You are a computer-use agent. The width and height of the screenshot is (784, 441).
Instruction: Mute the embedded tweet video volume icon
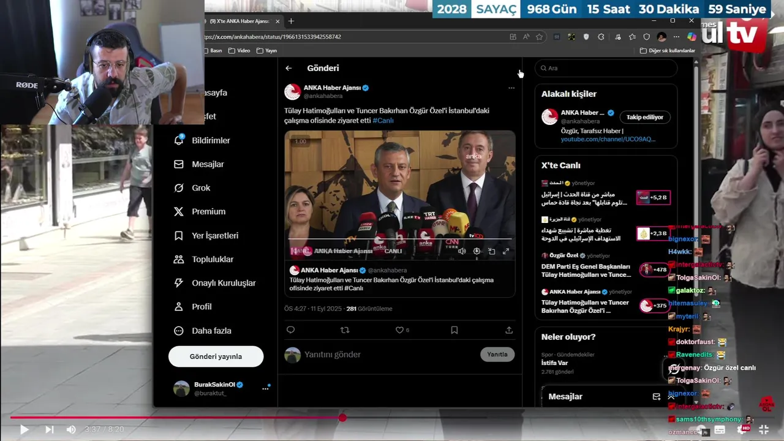click(462, 251)
